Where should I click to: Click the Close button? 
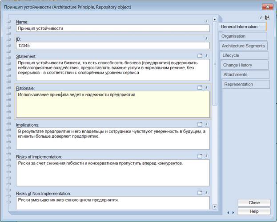(x=254, y=203)
